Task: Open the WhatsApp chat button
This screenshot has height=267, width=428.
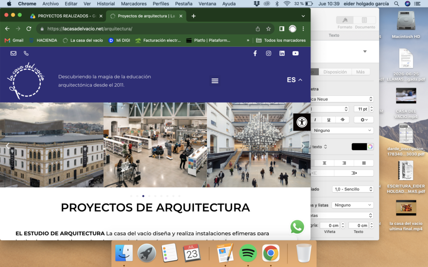Action: (x=297, y=227)
